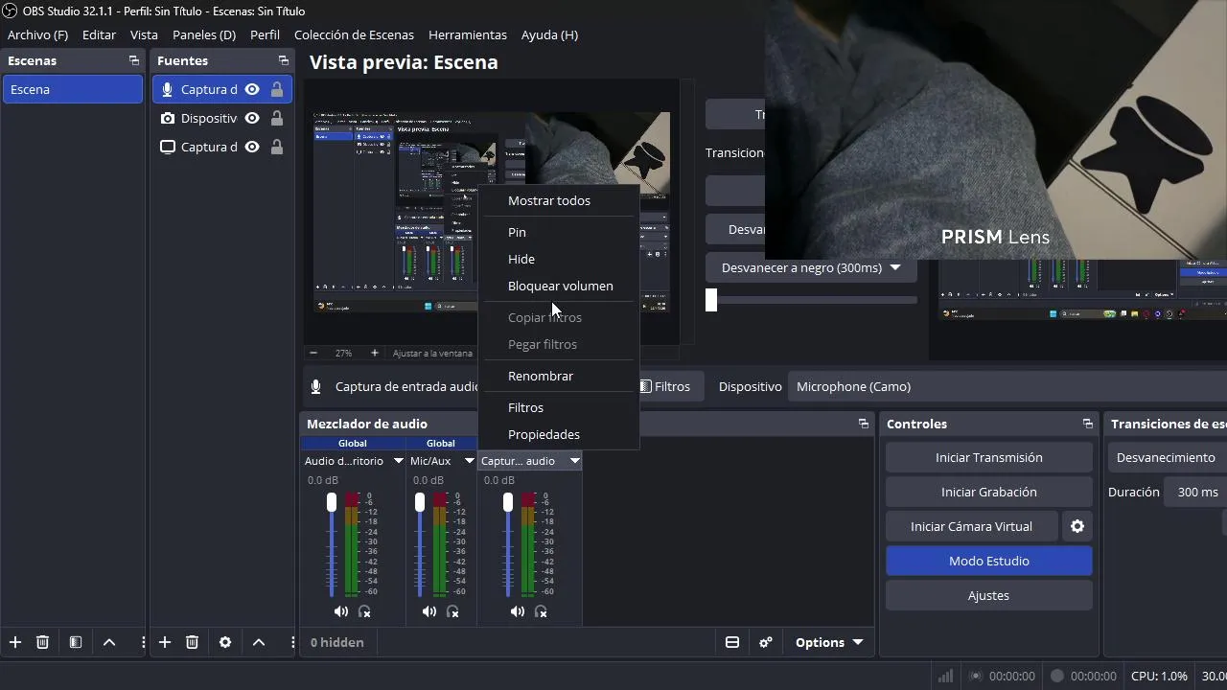Lock the Dispositiv video source
Image resolution: width=1227 pixels, height=690 pixels.
click(x=277, y=118)
